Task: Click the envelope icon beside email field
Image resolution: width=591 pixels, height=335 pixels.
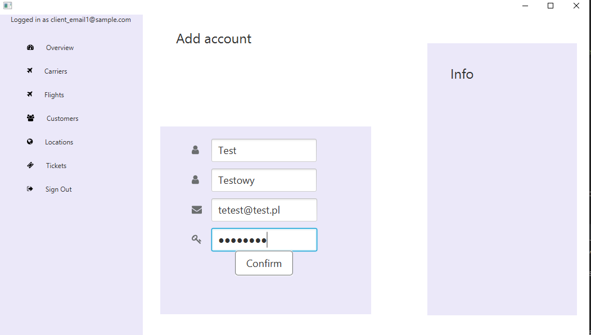Action: (196, 210)
